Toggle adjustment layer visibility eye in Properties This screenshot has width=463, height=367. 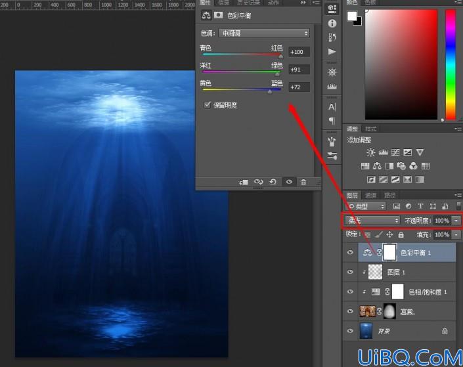[x=289, y=182]
